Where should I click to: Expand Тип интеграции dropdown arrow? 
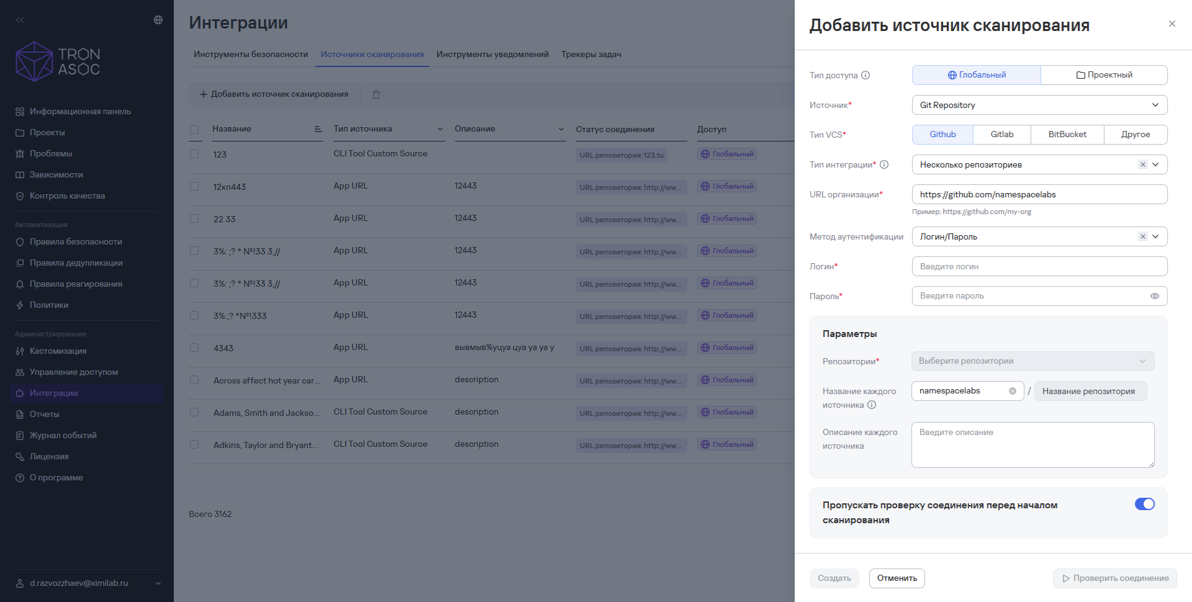click(x=1156, y=164)
